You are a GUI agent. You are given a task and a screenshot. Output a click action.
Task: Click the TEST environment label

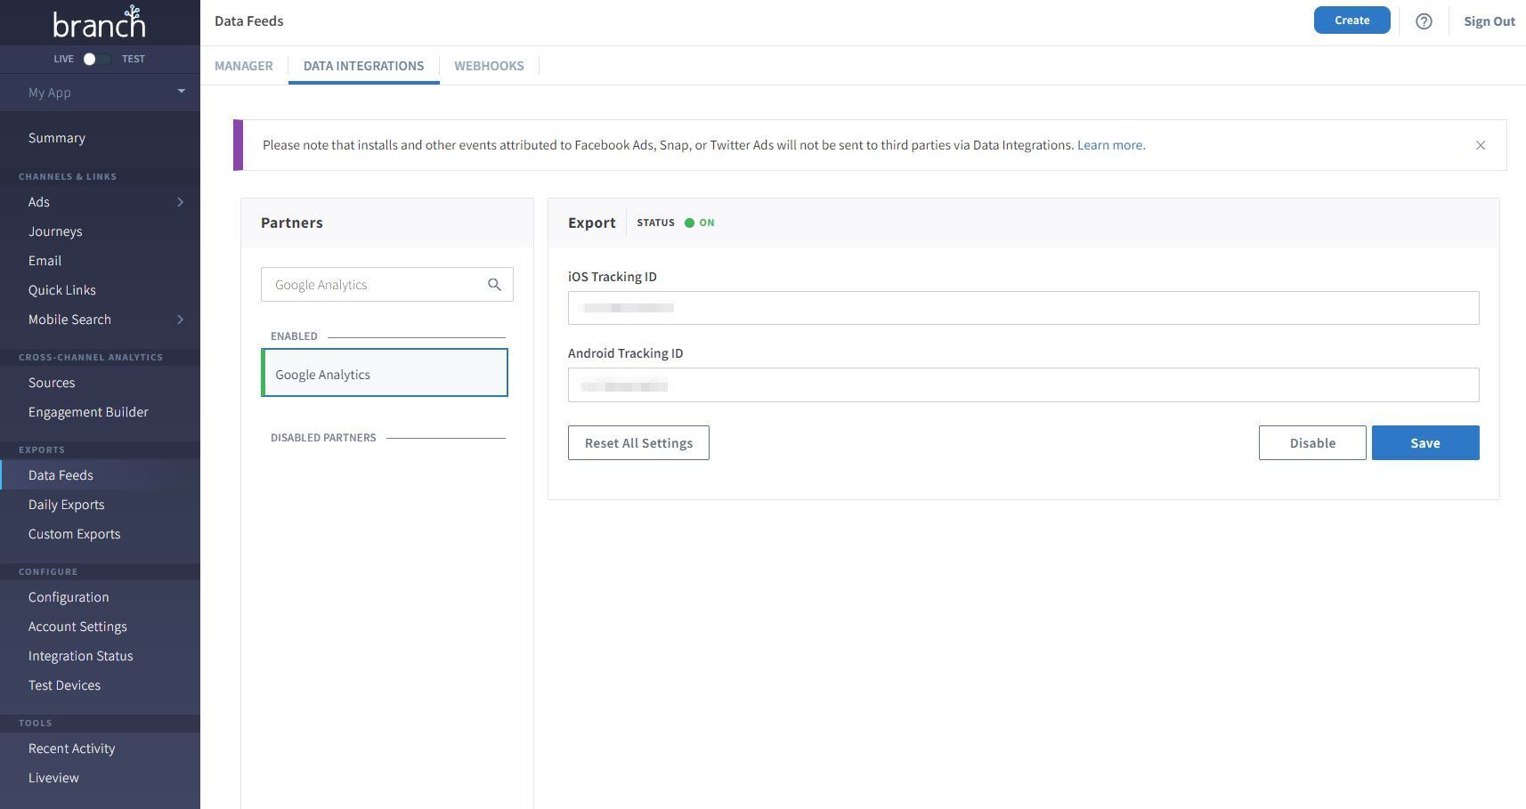point(134,59)
